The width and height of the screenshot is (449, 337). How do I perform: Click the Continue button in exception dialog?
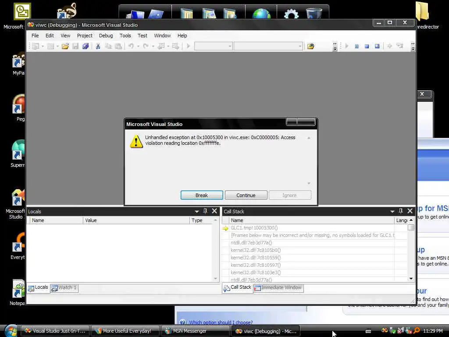point(246,195)
